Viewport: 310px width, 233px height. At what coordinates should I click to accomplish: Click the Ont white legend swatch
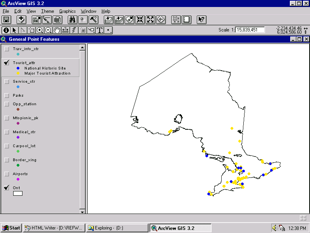point(18,193)
